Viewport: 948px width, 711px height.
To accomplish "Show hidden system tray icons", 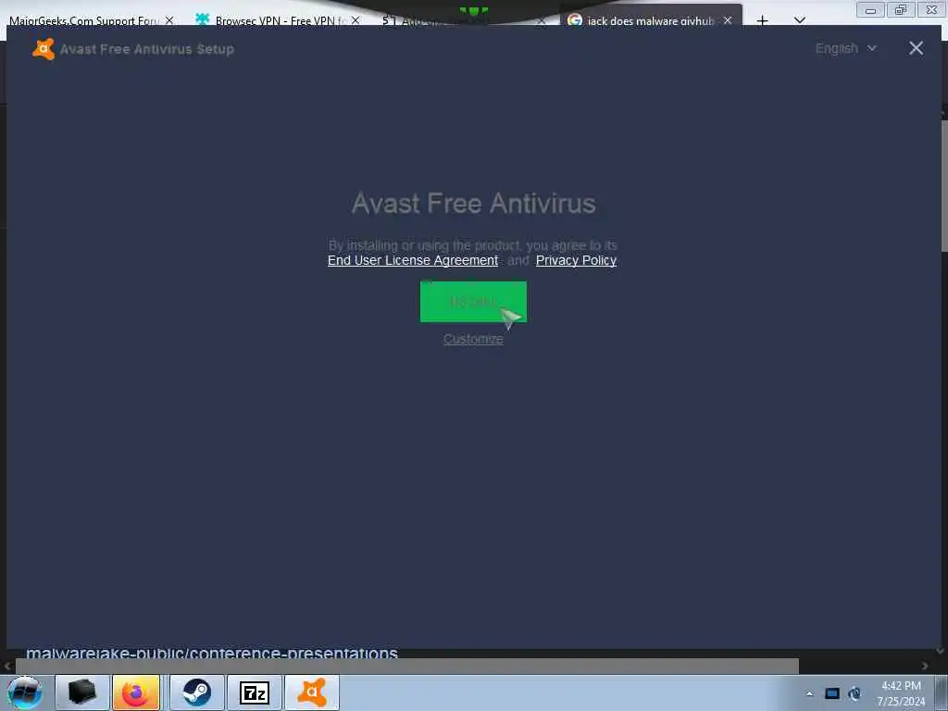I will [x=809, y=693].
